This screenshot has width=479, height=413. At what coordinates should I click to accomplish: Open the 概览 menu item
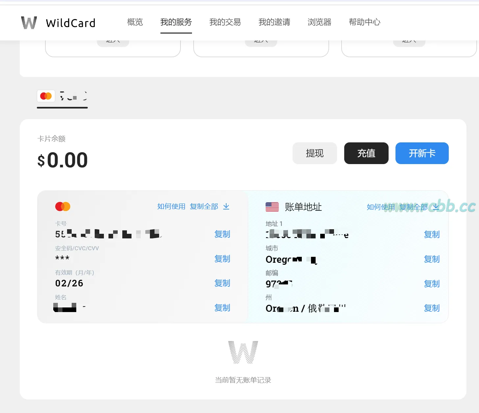135,22
